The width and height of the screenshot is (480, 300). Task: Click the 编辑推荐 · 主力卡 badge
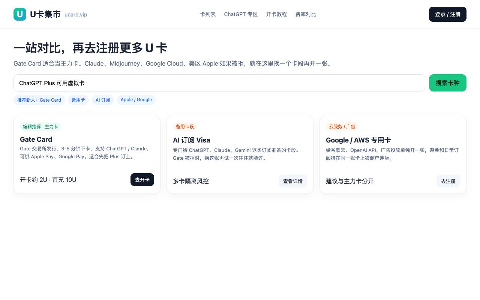pos(40,127)
